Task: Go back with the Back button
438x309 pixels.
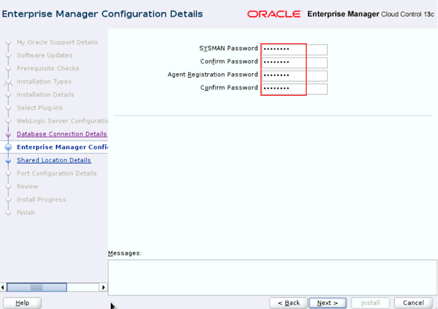Action: click(x=289, y=303)
